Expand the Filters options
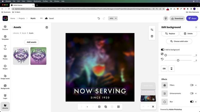This screenshot has width=200, height=112. (196, 85)
